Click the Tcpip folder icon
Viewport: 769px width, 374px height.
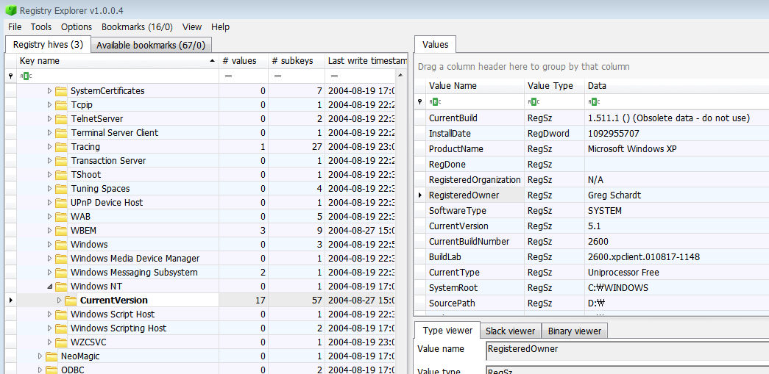[61, 105]
